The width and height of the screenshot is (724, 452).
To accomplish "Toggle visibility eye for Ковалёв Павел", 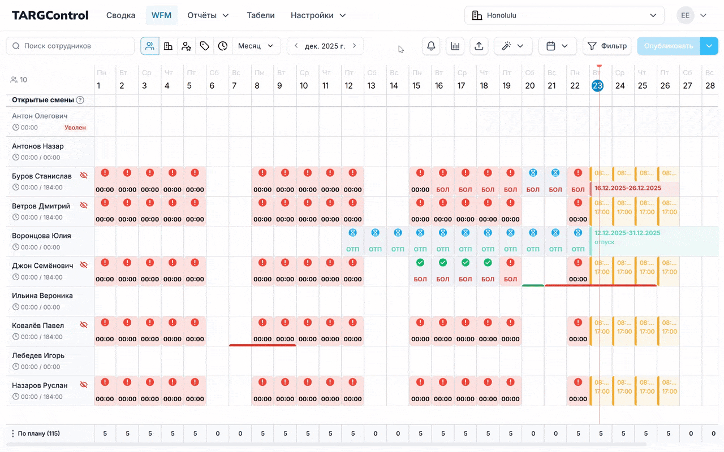I will click(x=84, y=325).
